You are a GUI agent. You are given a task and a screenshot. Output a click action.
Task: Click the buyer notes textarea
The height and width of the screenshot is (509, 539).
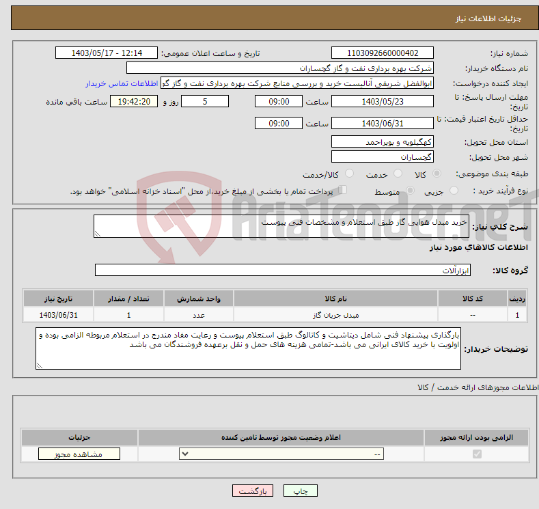(248, 348)
